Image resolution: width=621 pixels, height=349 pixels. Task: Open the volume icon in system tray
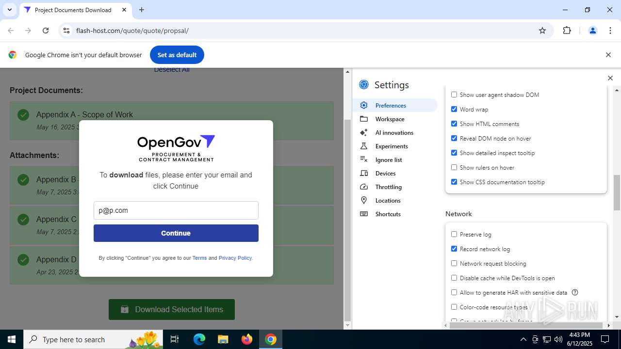[558, 339]
